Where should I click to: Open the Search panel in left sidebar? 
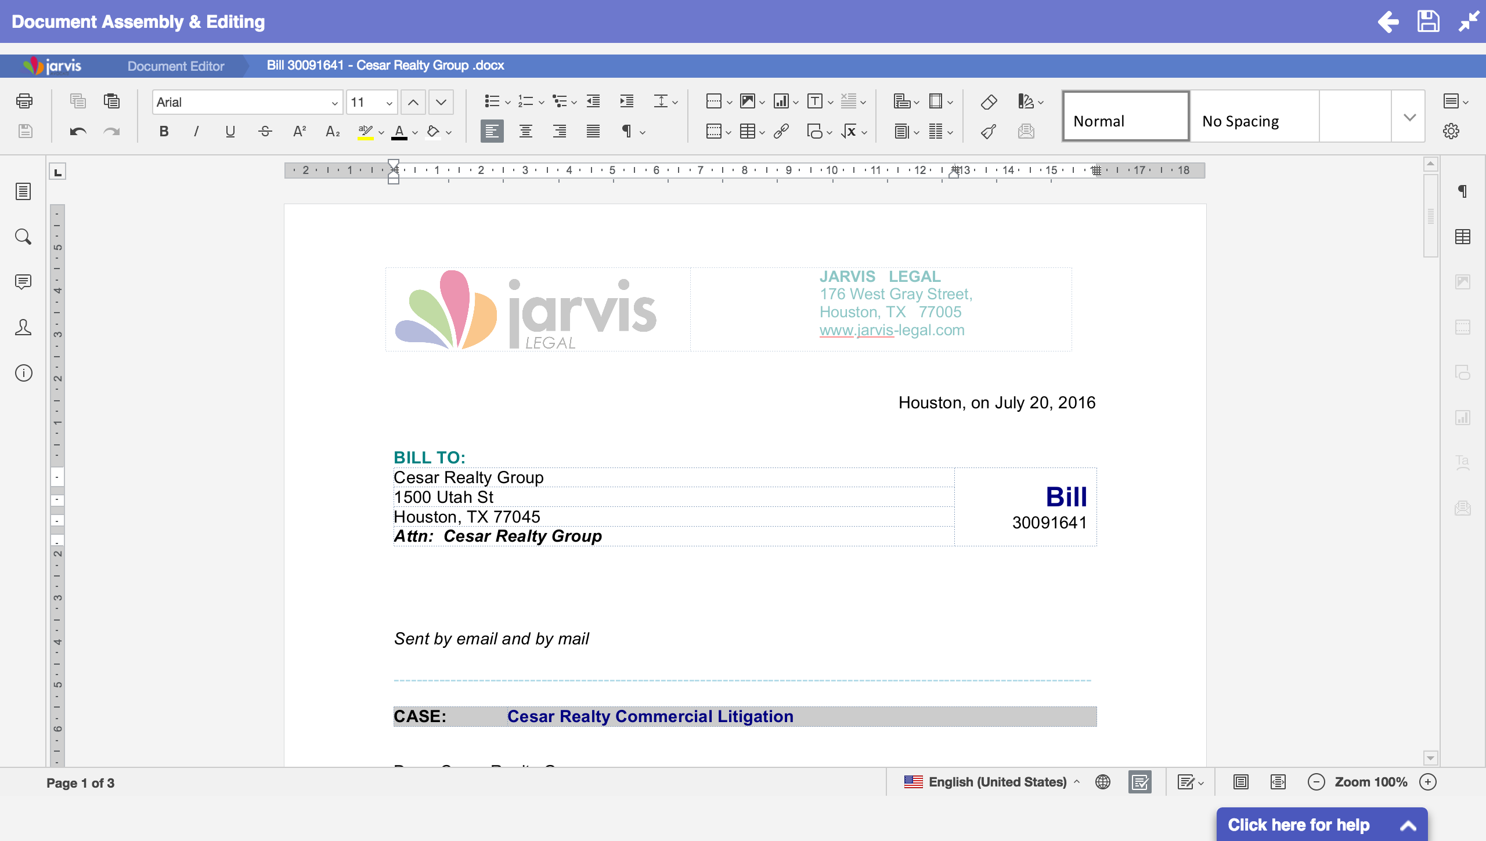click(23, 236)
